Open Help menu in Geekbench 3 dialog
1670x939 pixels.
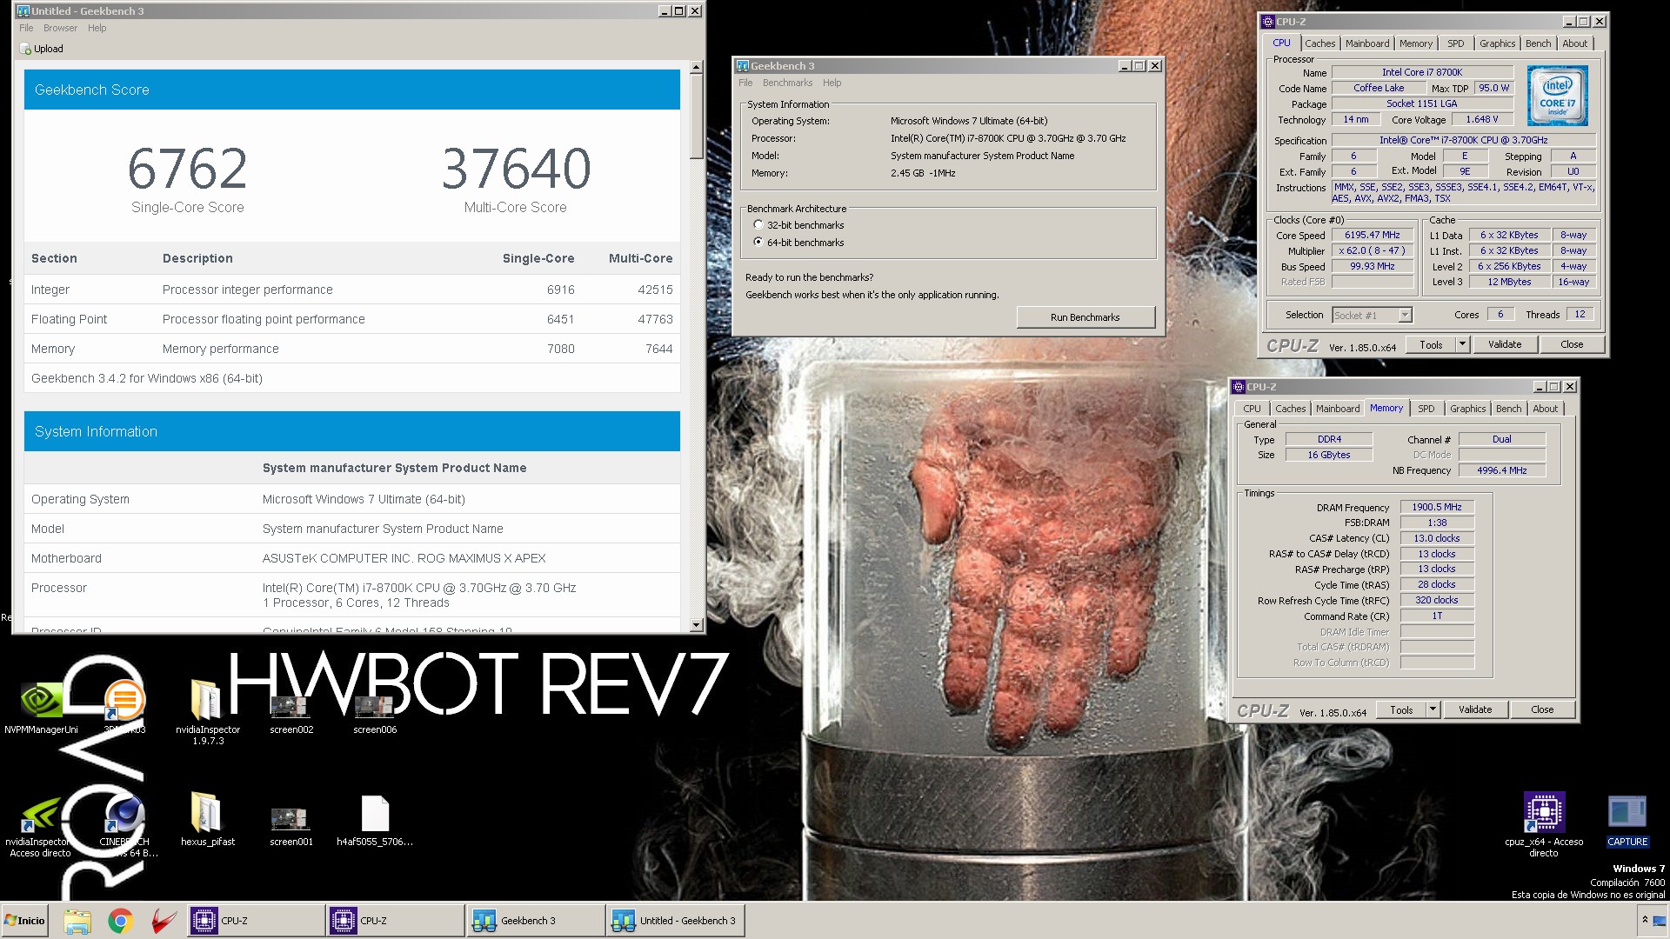(832, 83)
